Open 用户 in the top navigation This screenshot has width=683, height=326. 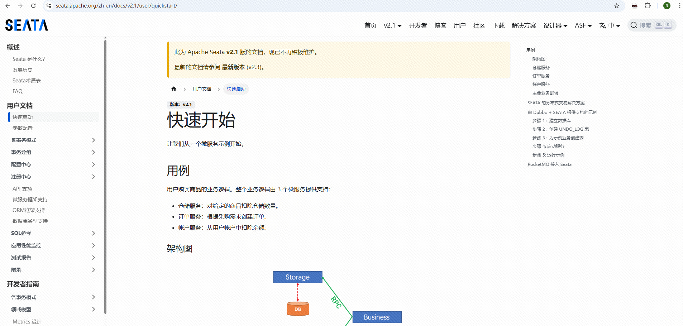click(x=460, y=25)
